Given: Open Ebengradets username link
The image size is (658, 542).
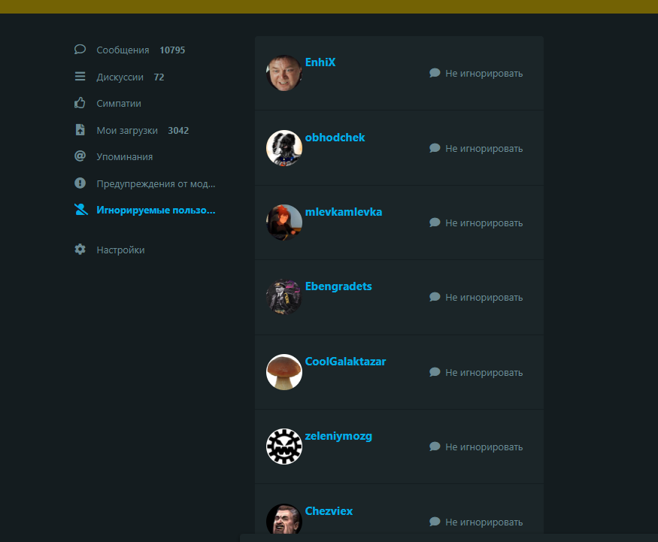Looking at the screenshot, I should 338,286.
